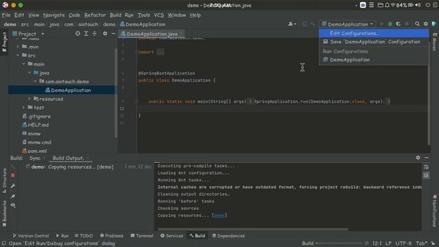
Task: Expand All icon in Project panel header
Action: pyautogui.click(x=86, y=34)
